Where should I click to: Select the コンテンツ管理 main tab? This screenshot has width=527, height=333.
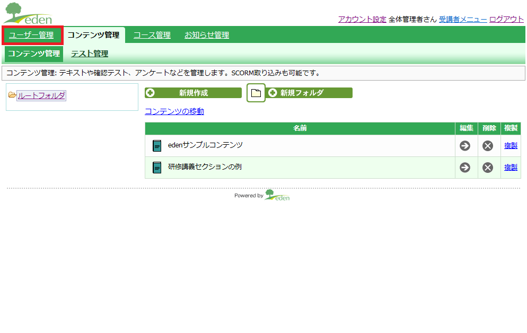pos(94,35)
